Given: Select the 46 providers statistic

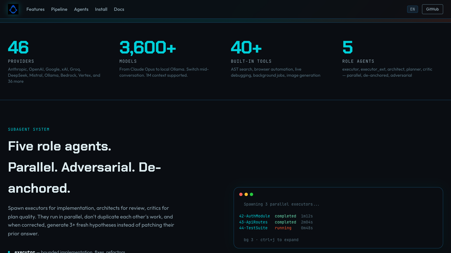Looking at the screenshot, I should 18,47.
